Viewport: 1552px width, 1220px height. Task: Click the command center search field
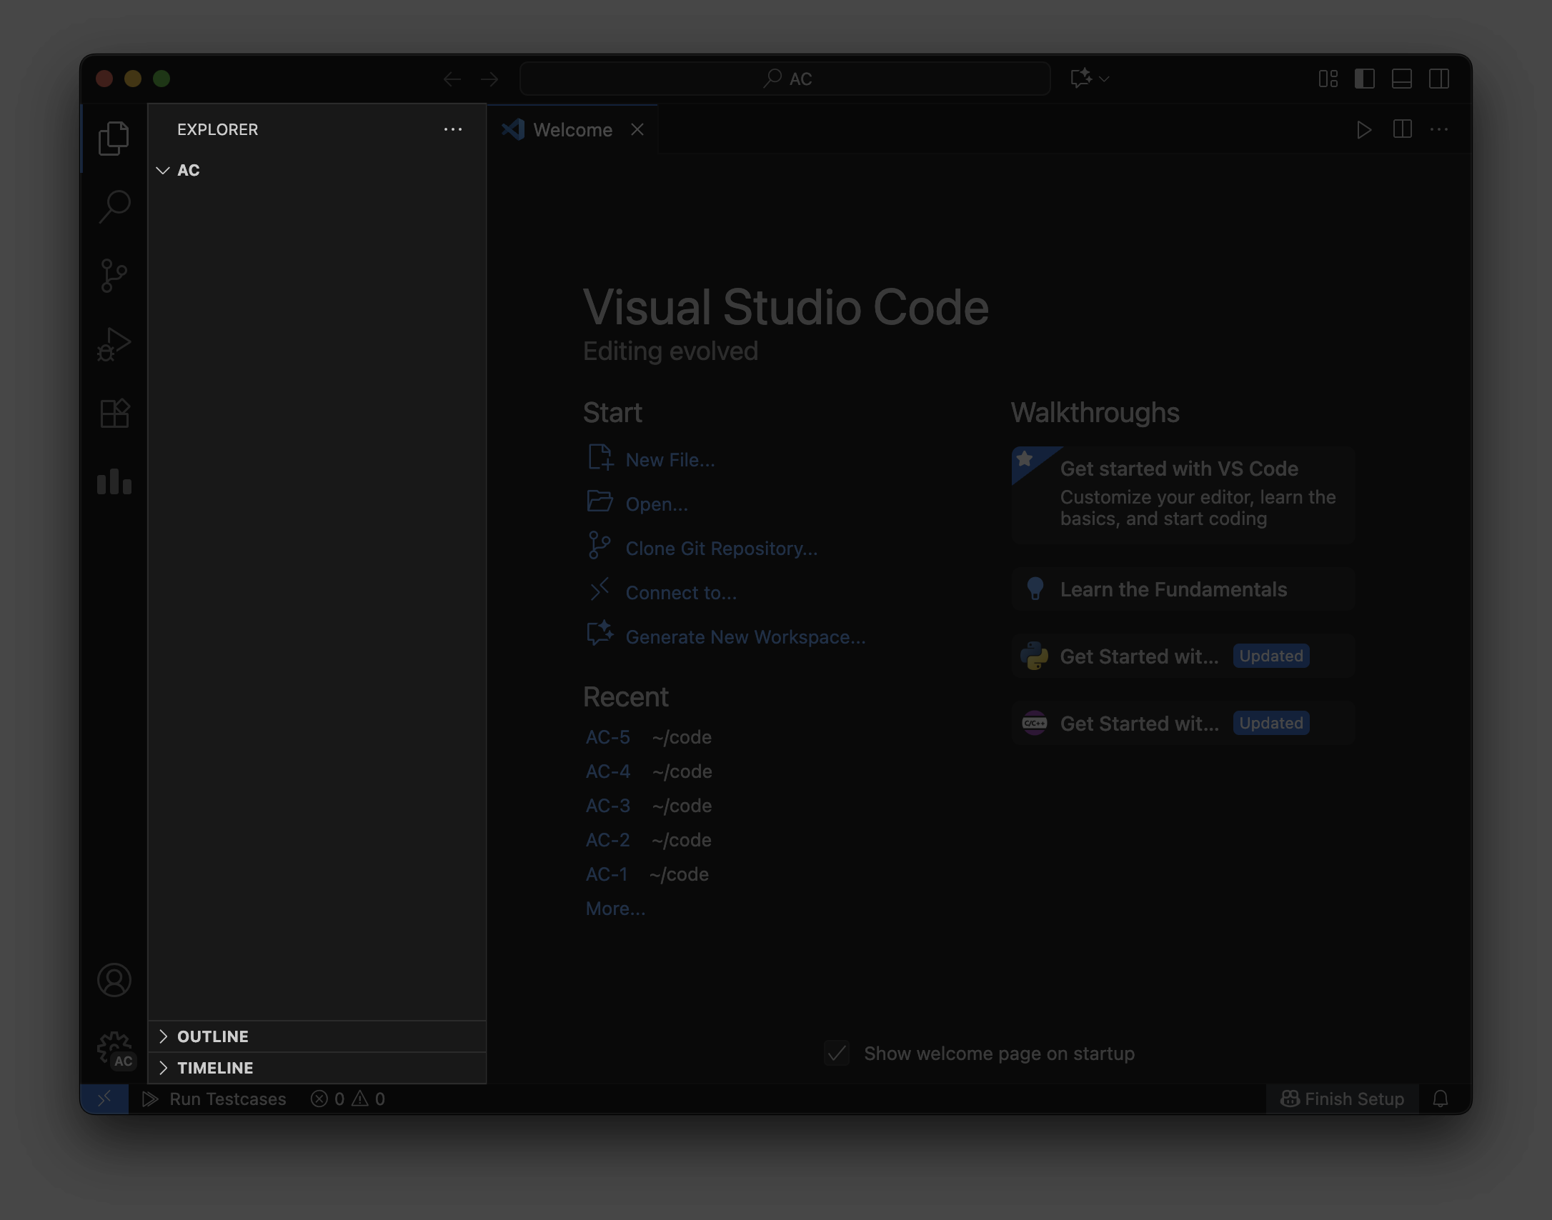(x=785, y=79)
